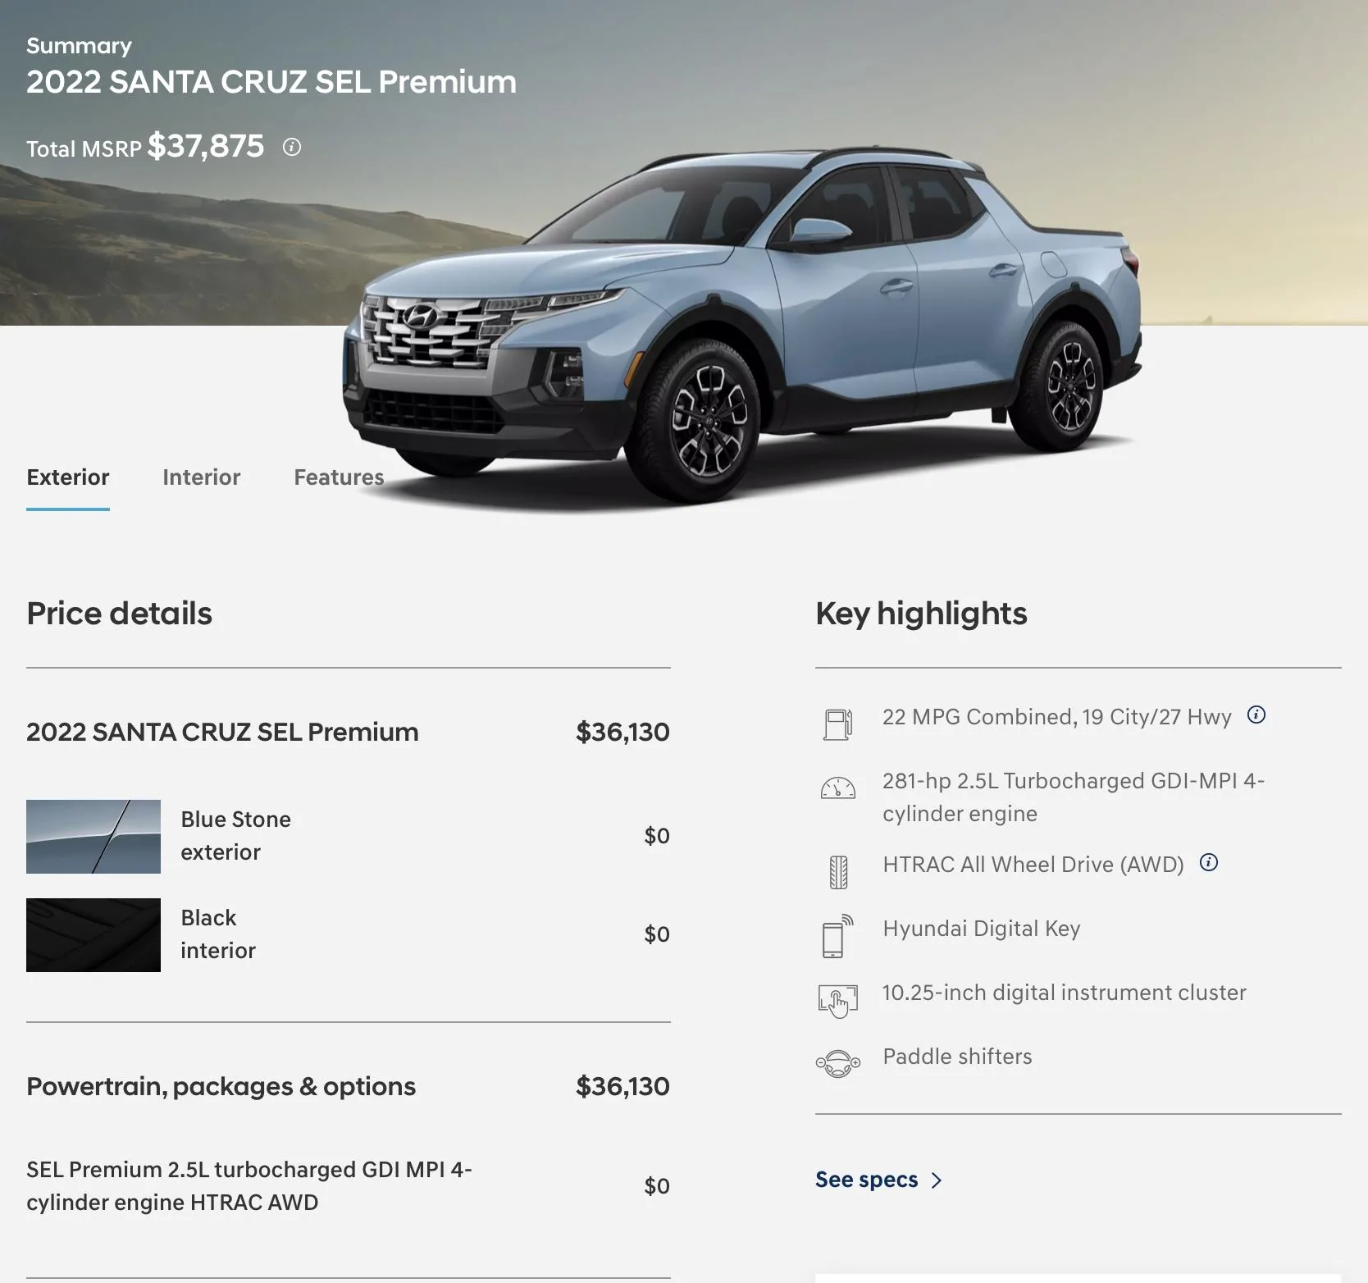Image resolution: width=1368 pixels, height=1283 pixels.
Task: Click the $0 price beside Black interior
Action: tap(657, 934)
